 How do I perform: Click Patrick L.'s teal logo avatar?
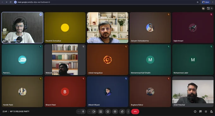[x=22, y=60]
